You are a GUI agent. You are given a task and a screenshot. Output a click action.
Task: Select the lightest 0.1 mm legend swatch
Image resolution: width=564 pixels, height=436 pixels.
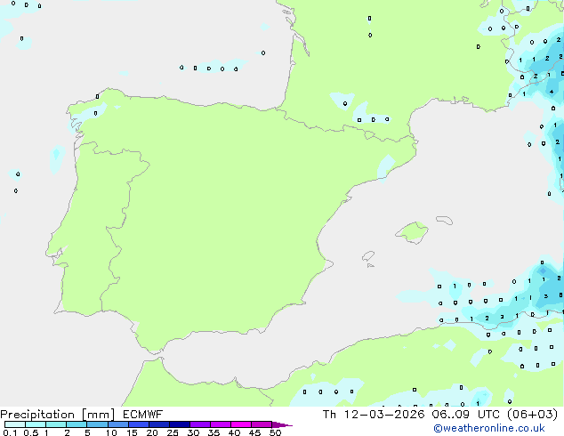(15, 424)
